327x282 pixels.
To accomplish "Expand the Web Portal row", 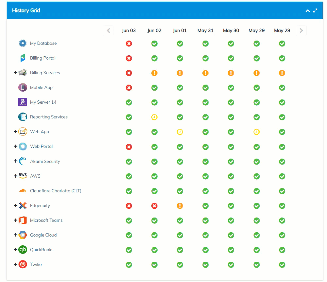I will coord(15,146).
